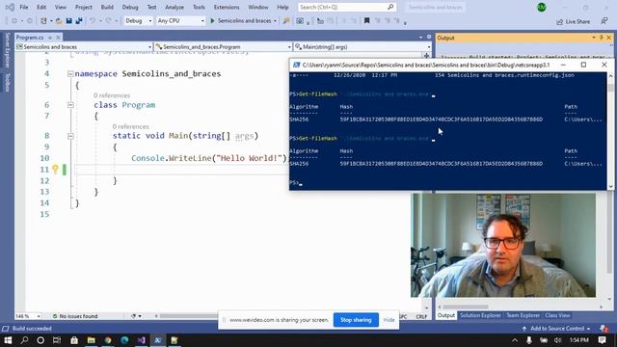Screen dimensions: 617x347
Task: Click the Find in Files icon
Action: pyautogui.click(x=286, y=21)
